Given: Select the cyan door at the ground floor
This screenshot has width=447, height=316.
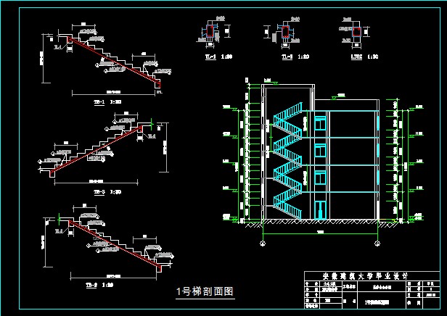Looking at the screenshot, I should click(x=320, y=209).
